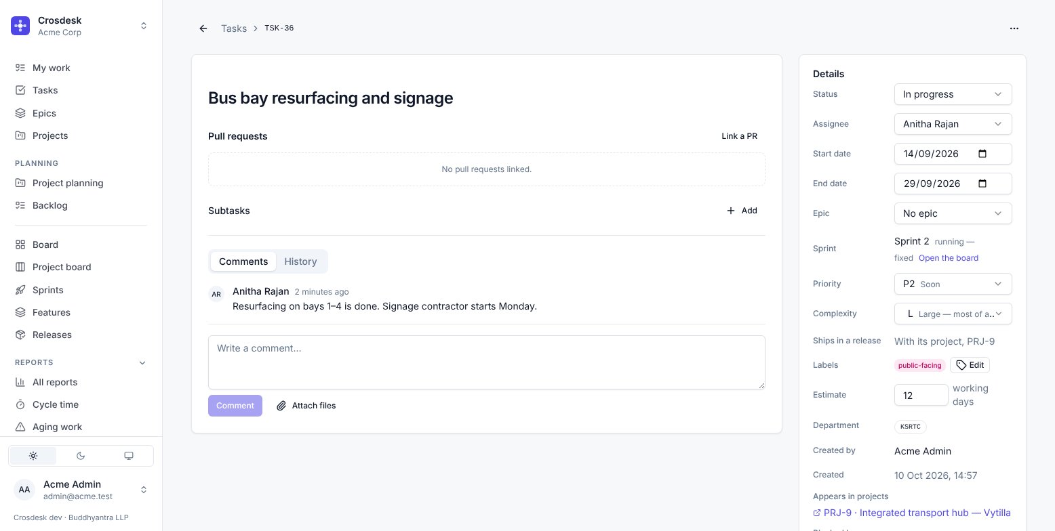
Task: Edit labels with the Edit button
Action: click(x=970, y=365)
